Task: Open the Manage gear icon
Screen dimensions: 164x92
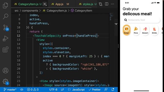Action: 6,82
